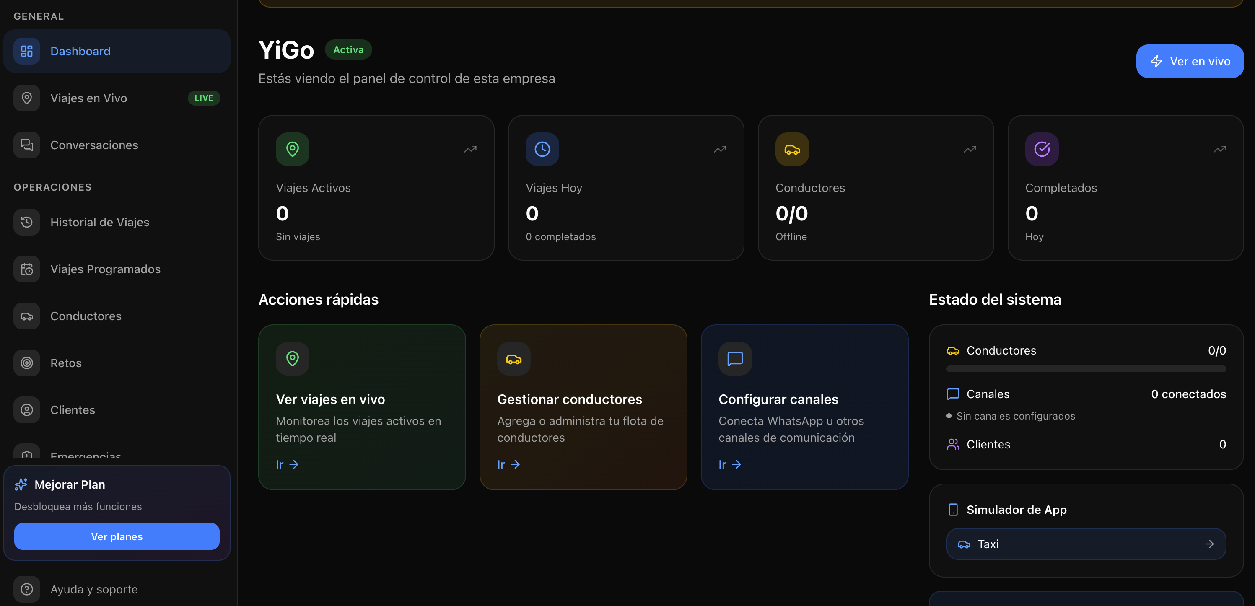The image size is (1255, 606).
Task: Open Viajes en Vivo in sidebar
Action: tap(117, 98)
